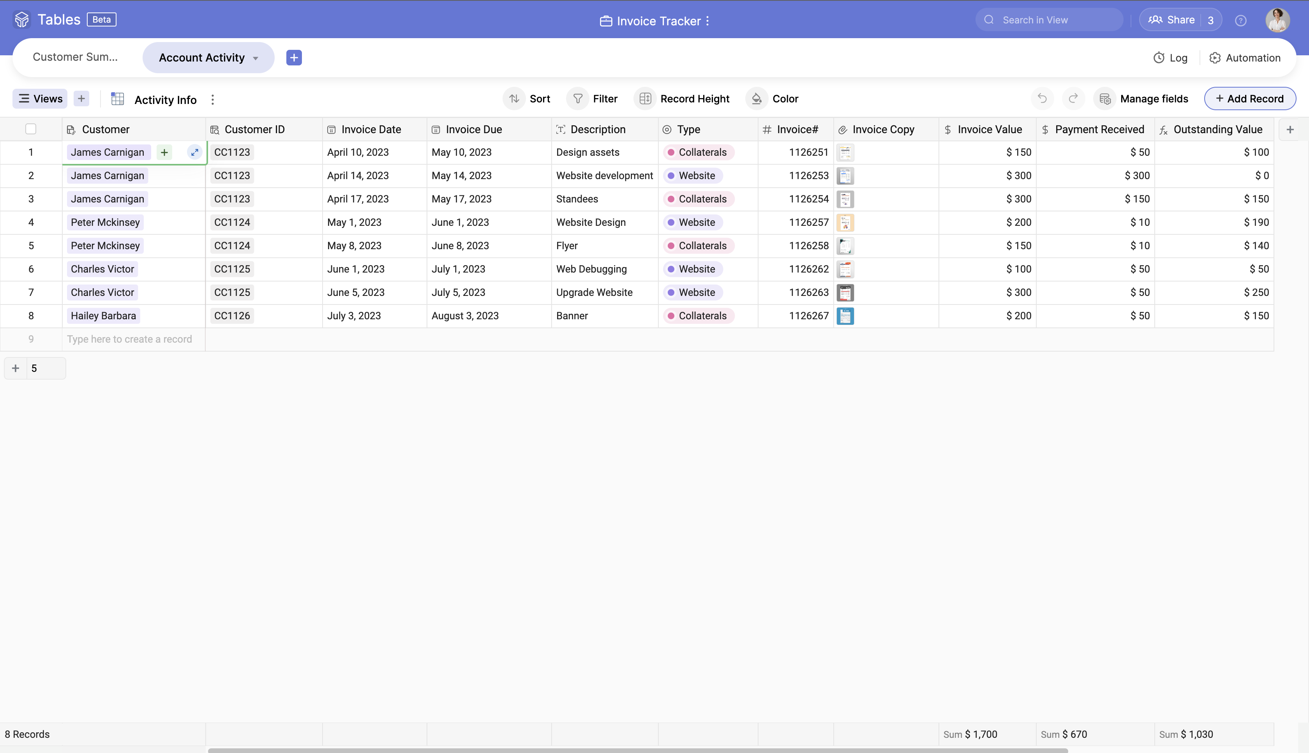Screen dimensions: 1309x753
Task: Click the Hailey Barbara customer chip
Action: [x=103, y=316]
